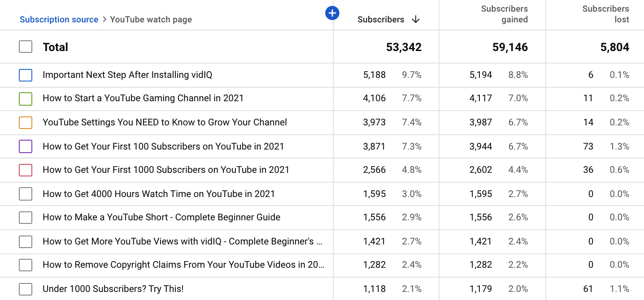The image size is (644, 300).
Task: Uncheck the green gaming channel video checkbox
Action: click(26, 99)
